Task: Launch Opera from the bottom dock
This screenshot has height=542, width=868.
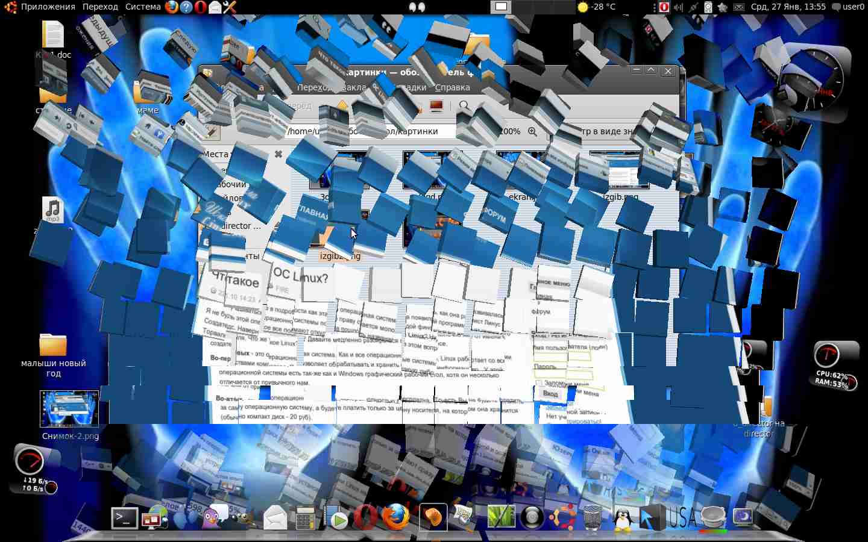Action: pyautogui.click(x=365, y=517)
